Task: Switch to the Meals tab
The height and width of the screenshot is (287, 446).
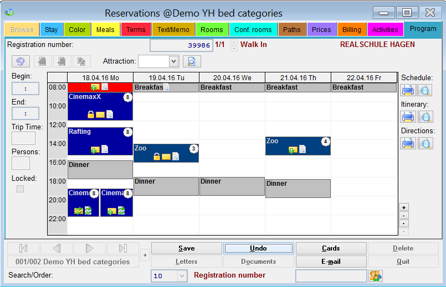Action: 105,29
